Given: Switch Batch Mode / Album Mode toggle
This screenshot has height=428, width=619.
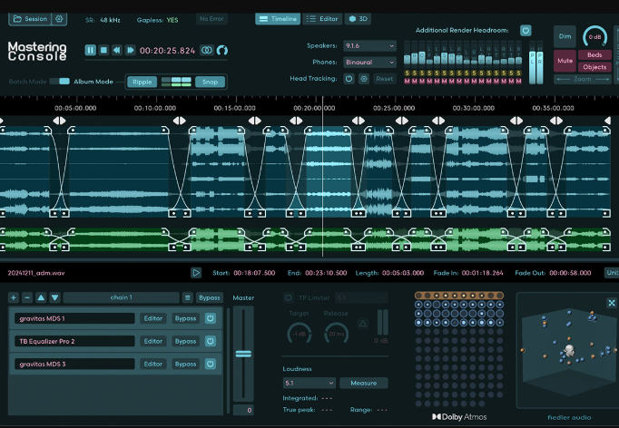Looking at the screenshot, I should 59,82.
